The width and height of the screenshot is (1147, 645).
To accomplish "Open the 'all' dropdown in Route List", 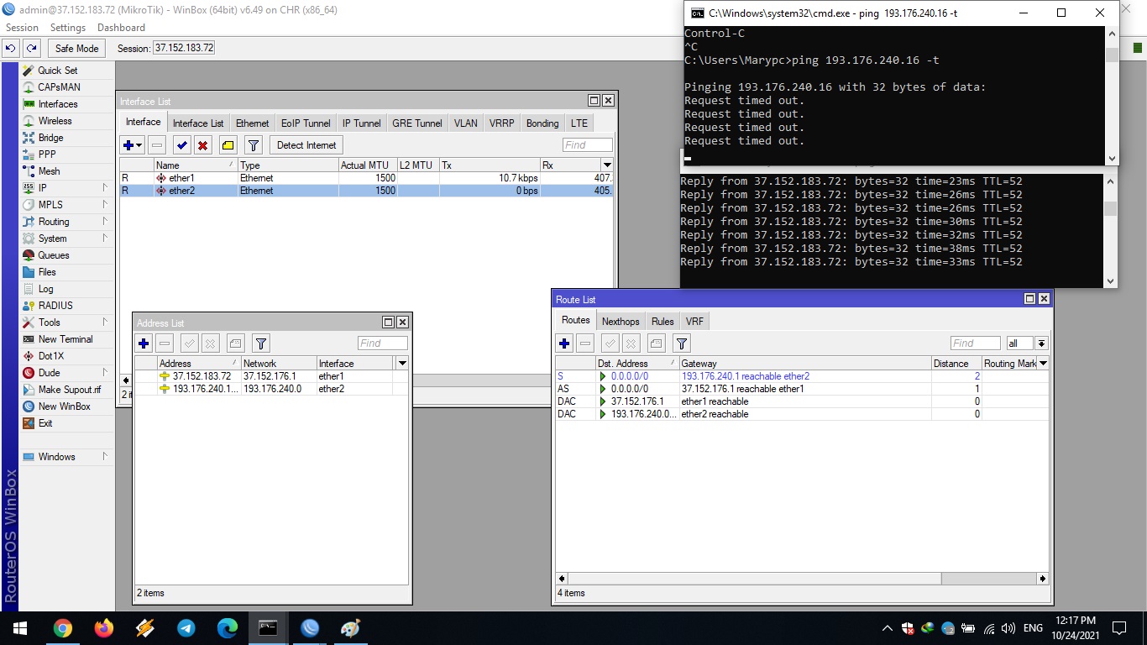I will coord(1041,343).
